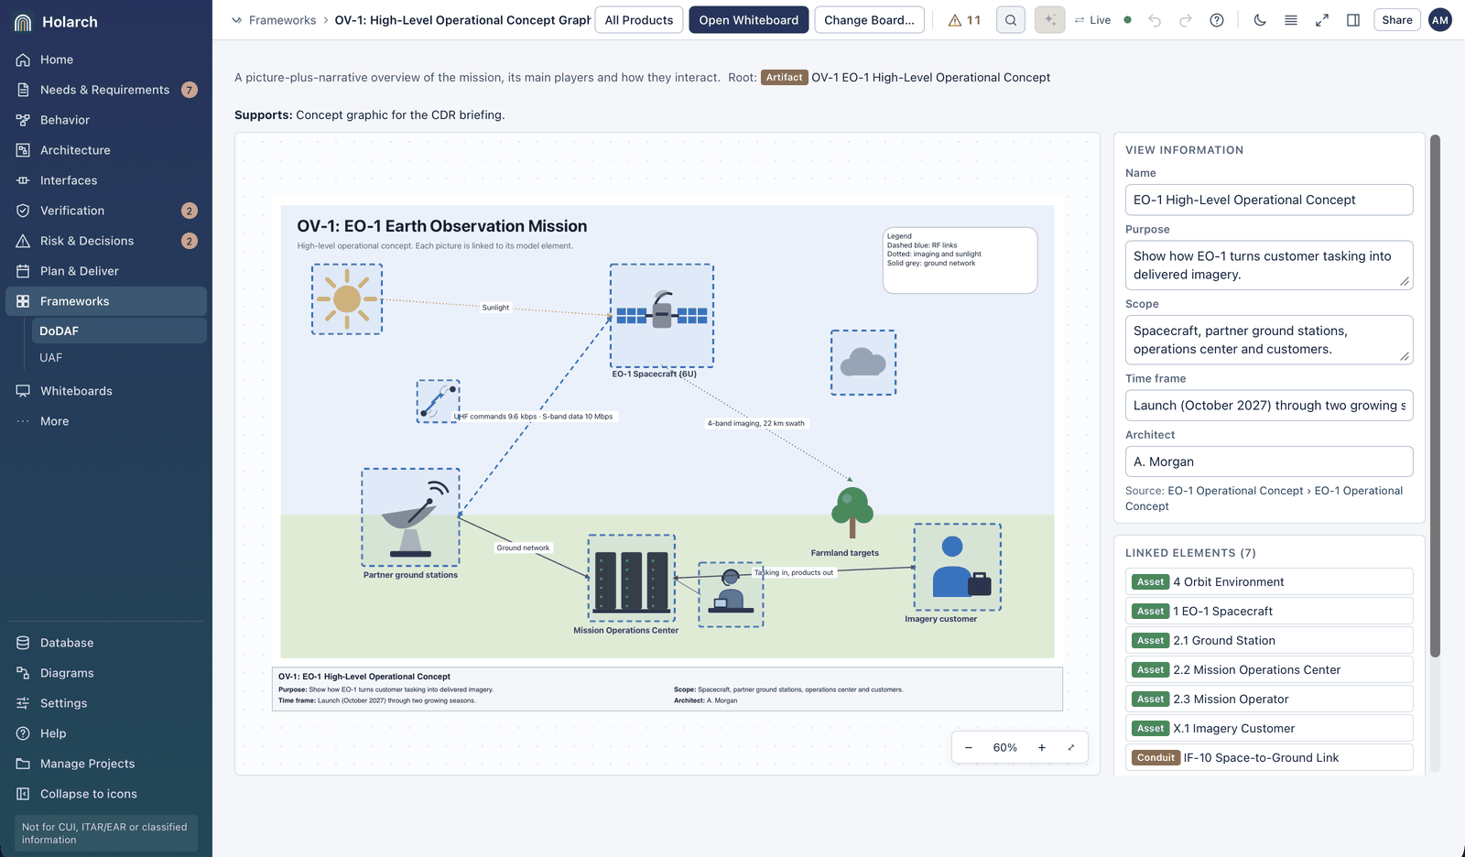Screen dimensions: 1465x857
Task: Click the All Products button
Action: [639, 20]
